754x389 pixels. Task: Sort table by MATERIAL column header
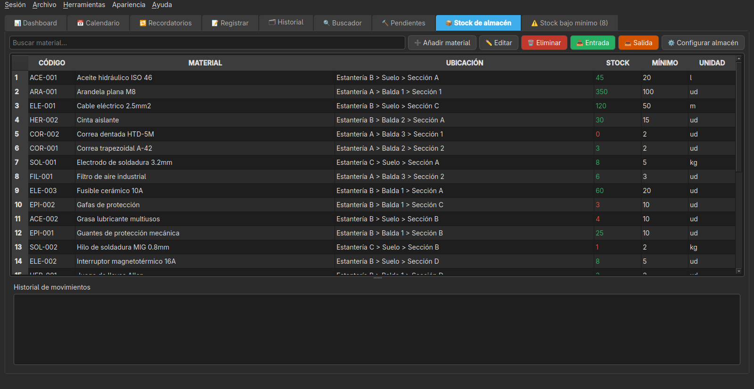pyautogui.click(x=205, y=63)
